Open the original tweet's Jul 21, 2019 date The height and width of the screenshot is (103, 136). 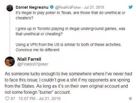point(94,7)
